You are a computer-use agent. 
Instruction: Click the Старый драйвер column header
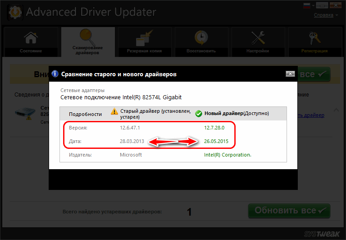click(155, 114)
